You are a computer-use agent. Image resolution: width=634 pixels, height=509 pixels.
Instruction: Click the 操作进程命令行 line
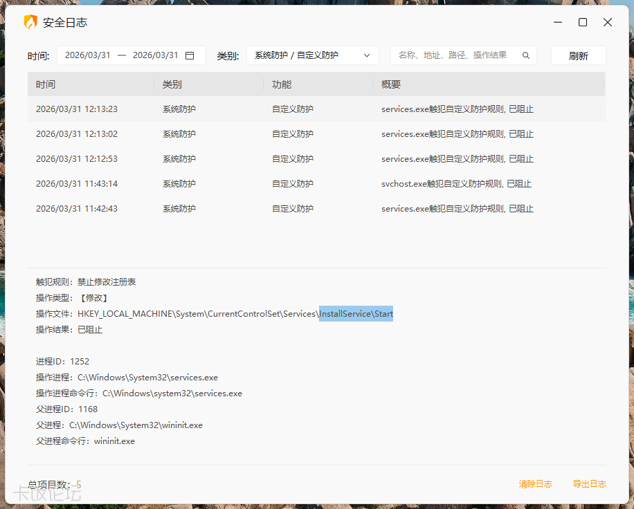139,394
